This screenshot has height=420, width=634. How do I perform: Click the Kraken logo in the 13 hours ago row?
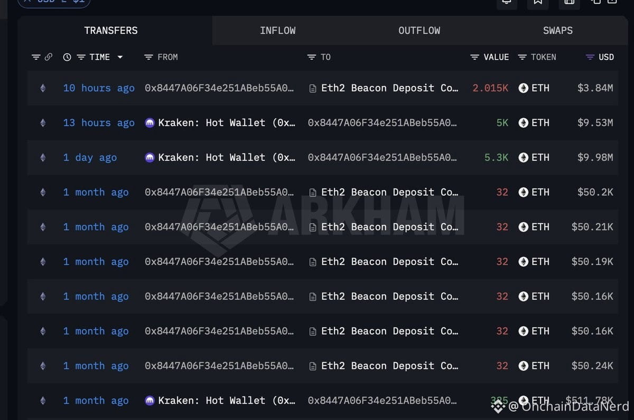point(150,123)
